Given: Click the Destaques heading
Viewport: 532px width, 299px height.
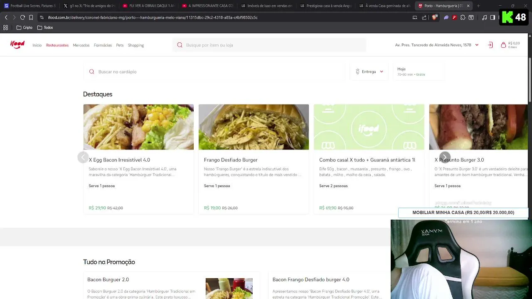Looking at the screenshot, I should 98,94.
